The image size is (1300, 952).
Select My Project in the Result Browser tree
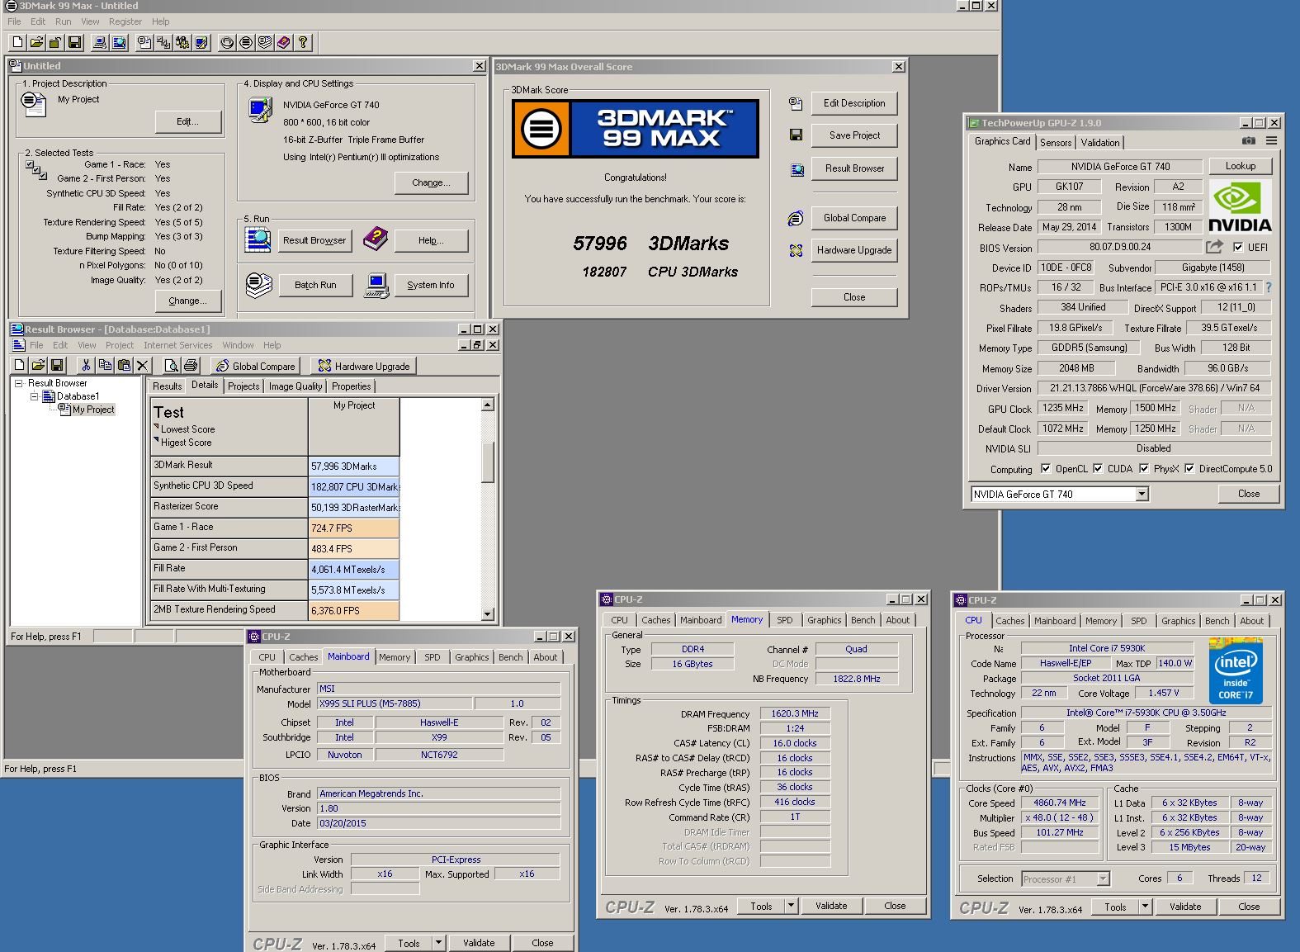point(93,410)
